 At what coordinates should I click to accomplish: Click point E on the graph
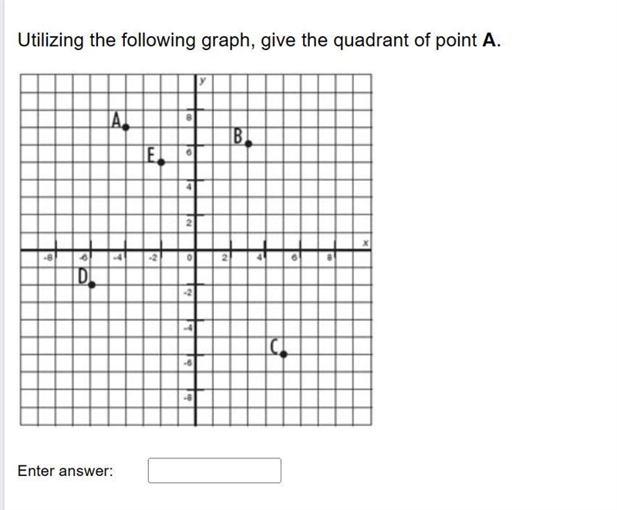tap(161, 163)
